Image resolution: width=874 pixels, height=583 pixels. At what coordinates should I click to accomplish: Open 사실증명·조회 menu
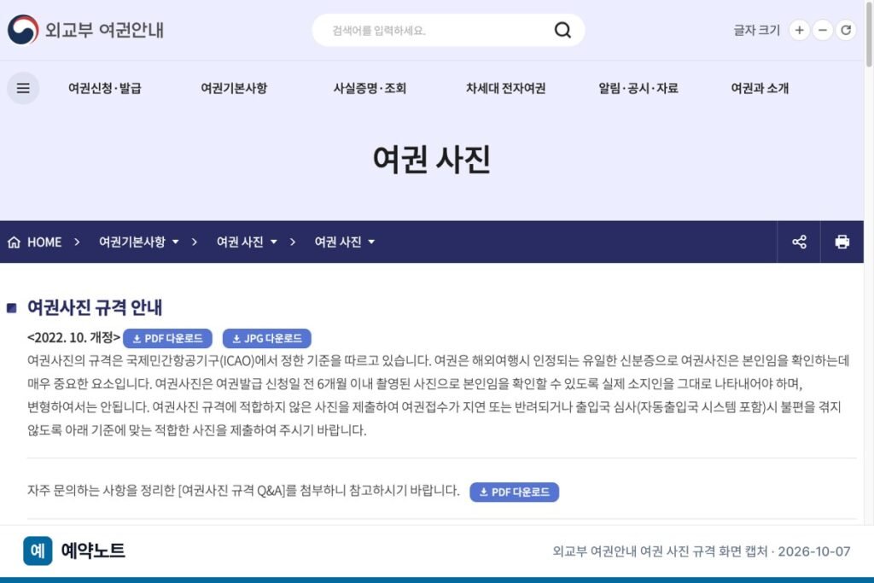pyautogui.click(x=370, y=88)
